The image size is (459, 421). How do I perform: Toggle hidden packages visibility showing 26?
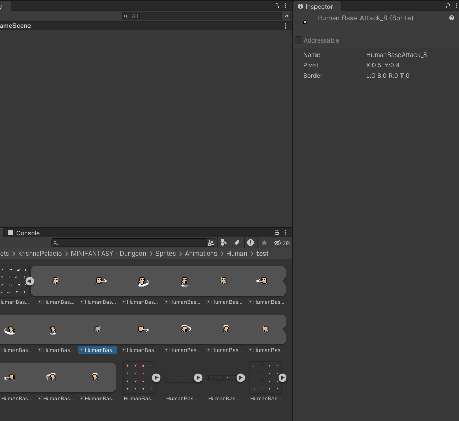point(282,243)
